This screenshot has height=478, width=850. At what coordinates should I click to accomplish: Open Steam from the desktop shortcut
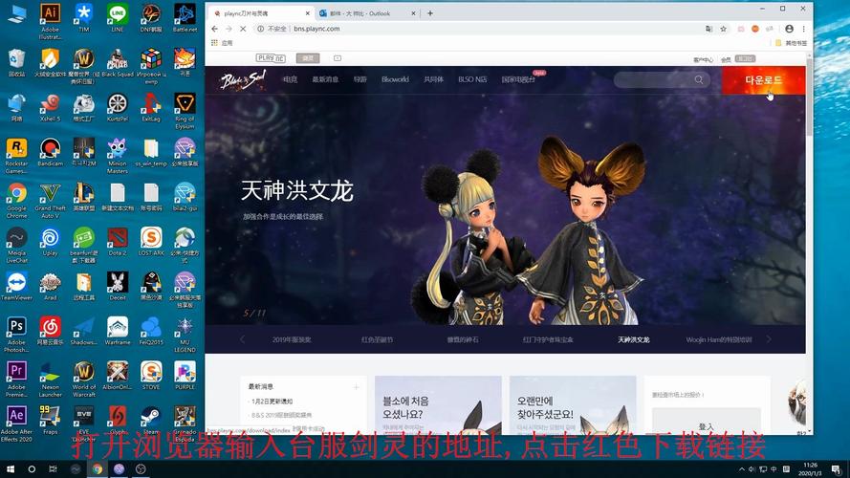tap(150, 417)
